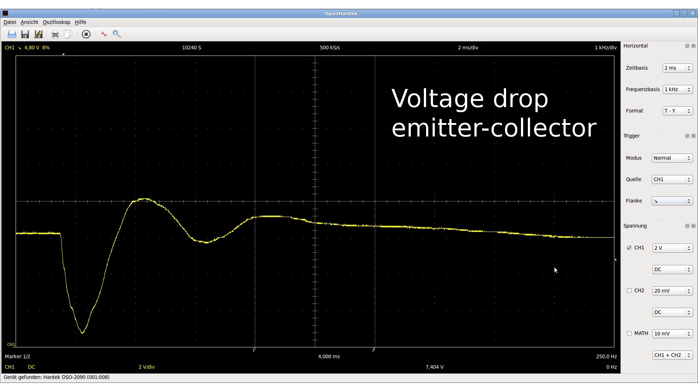Image resolution: width=698 pixels, height=392 pixels.
Task: Enable the MATH channel checkbox
Action: 629,334
